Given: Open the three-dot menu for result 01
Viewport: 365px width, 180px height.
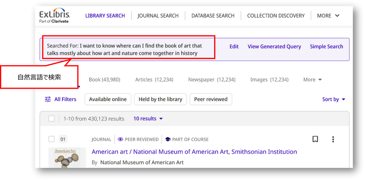Looking at the screenshot, I should [x=333, y=139].
